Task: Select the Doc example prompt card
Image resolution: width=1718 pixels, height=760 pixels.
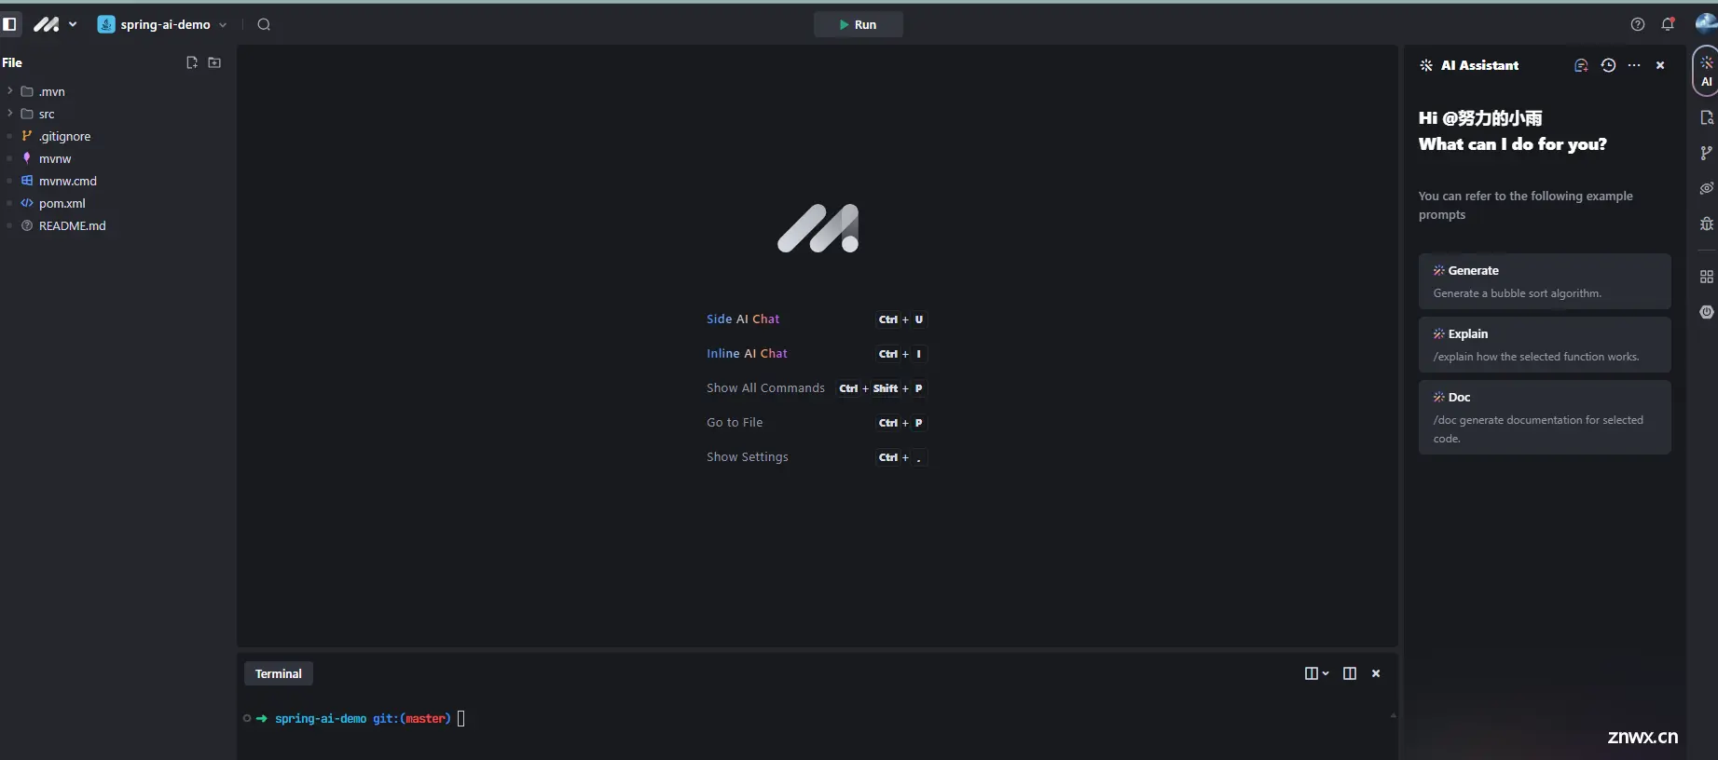Action: 1545,417
